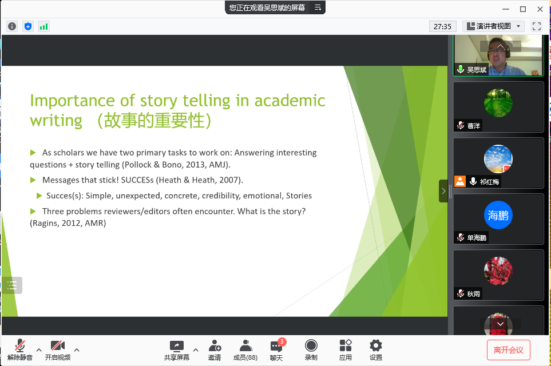Click the slide title Importance of story telling
Screen dimensions: 551x366
(x=177, y=110)
